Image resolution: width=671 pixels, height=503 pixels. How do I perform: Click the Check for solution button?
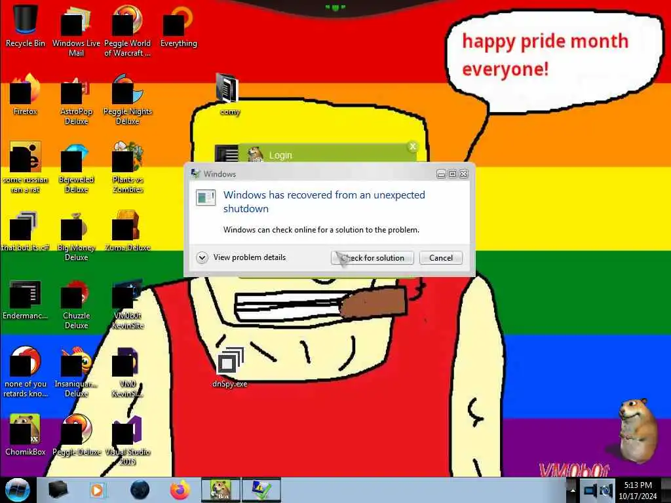coord(372,258)
